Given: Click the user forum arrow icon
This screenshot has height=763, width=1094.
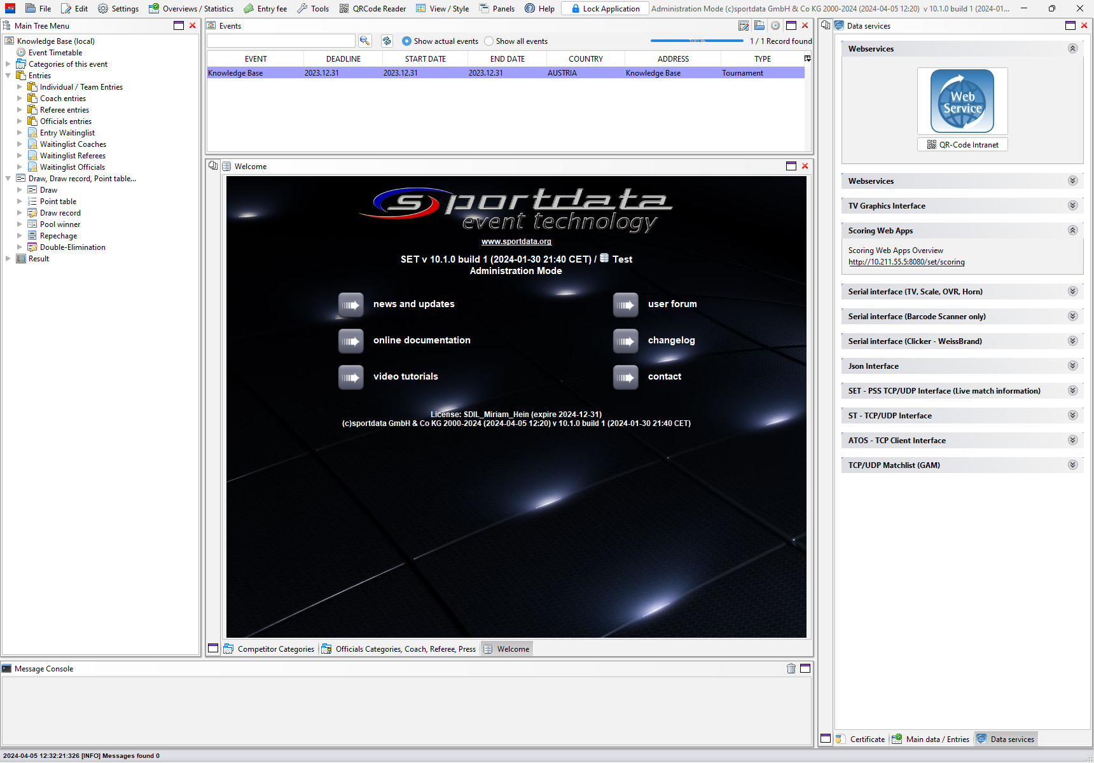Looking at the screenshot, I should click(x=626, y=305).
